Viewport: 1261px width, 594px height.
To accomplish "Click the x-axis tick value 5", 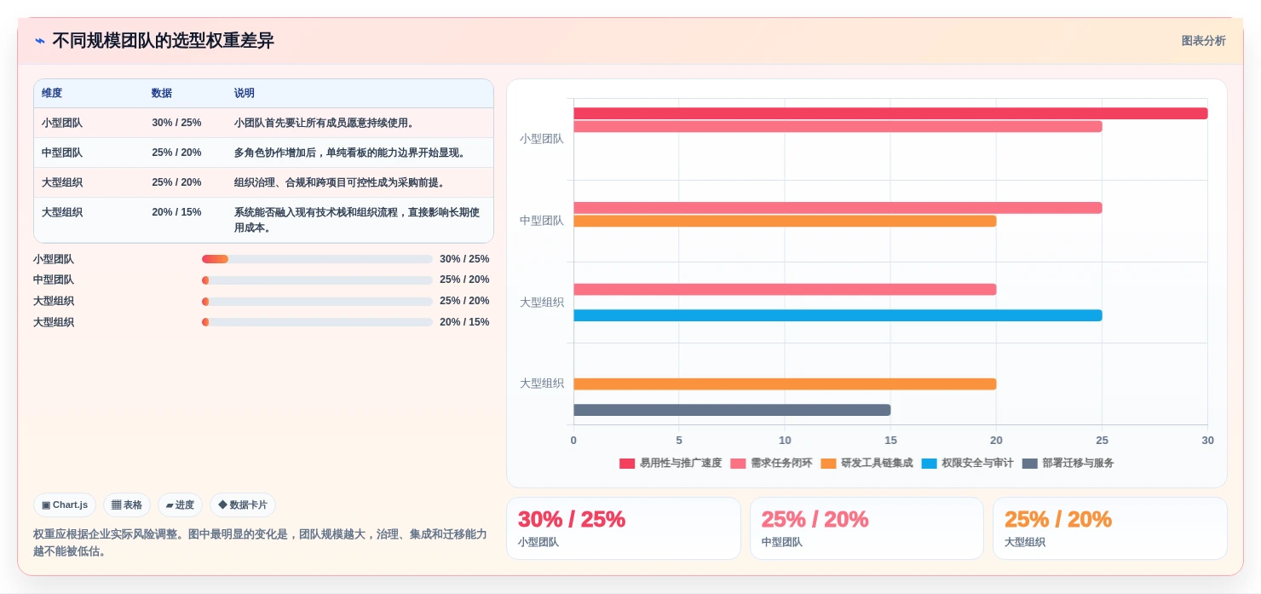I will click(x=679, y=441).
